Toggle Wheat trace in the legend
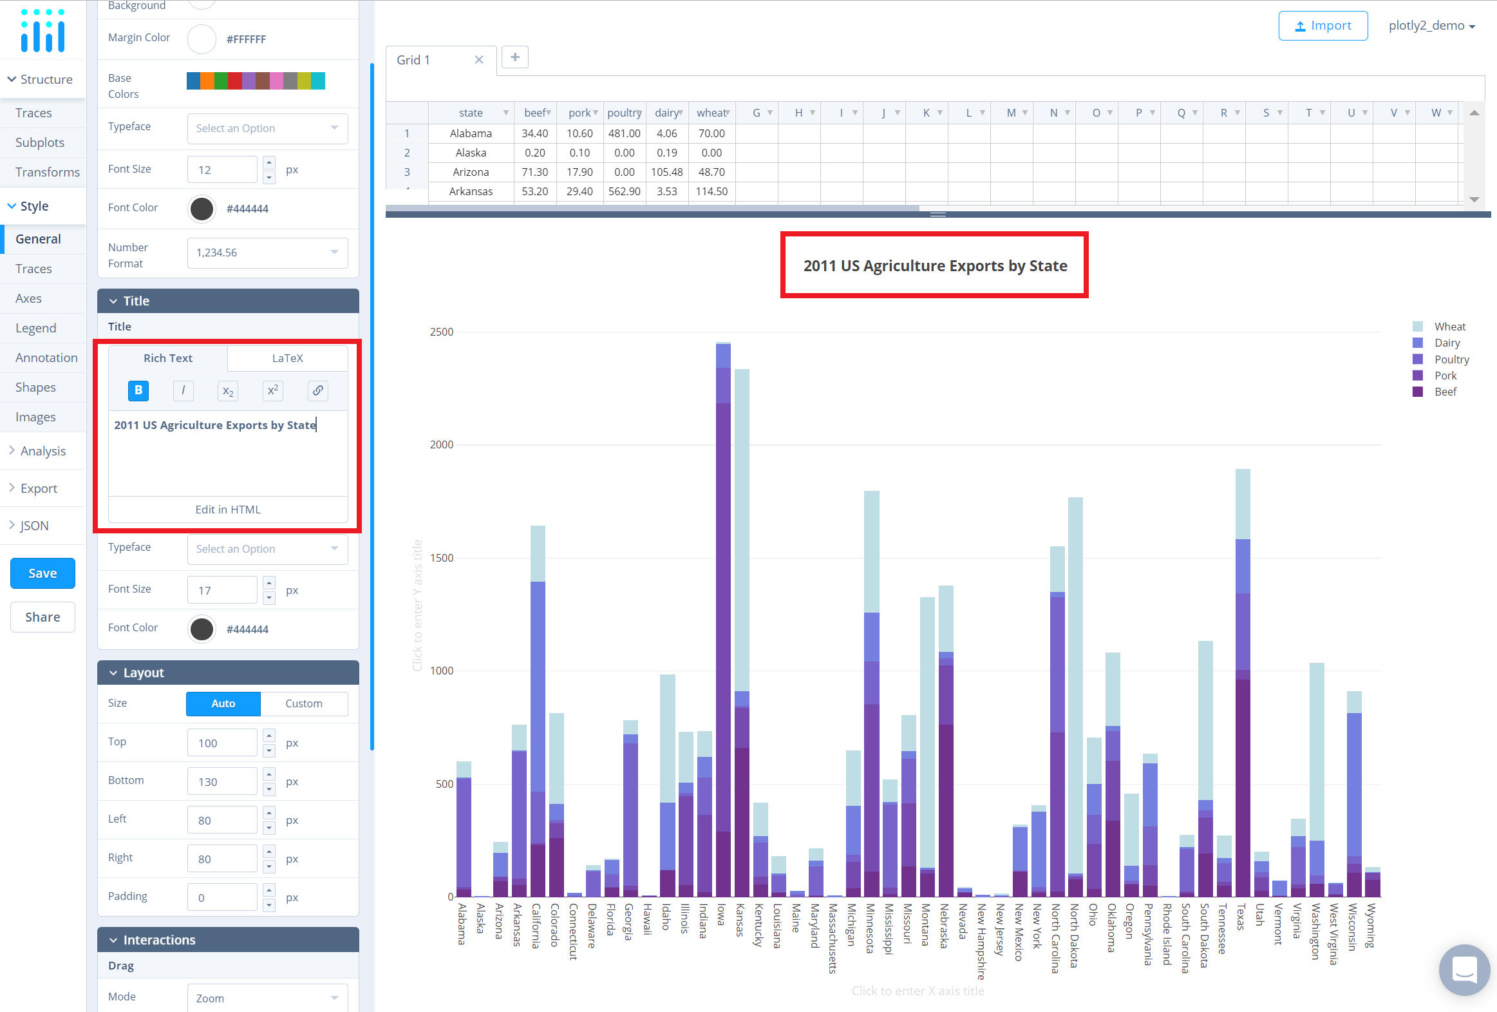The image size is (1497, 1012). click(x=1449, y=327)
